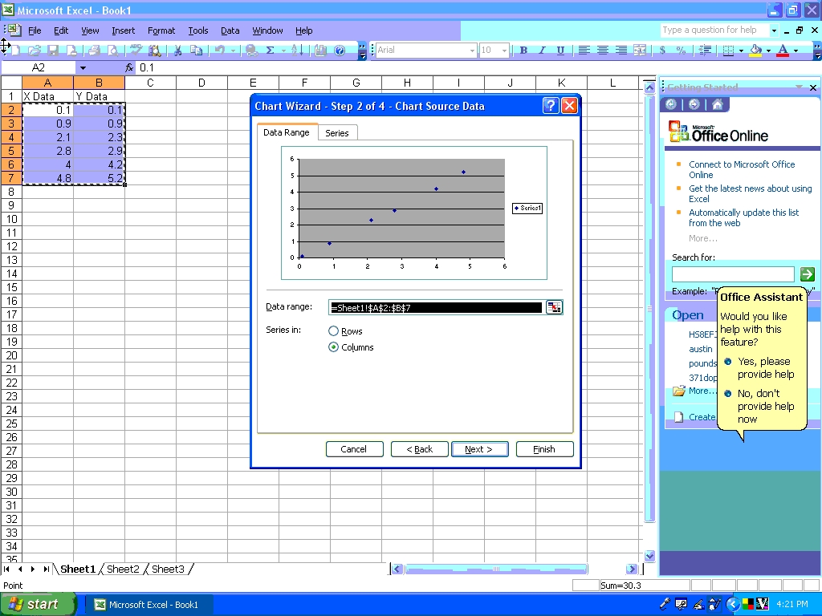Click the Home icon in Getting Started pane

tap(717, 105)
